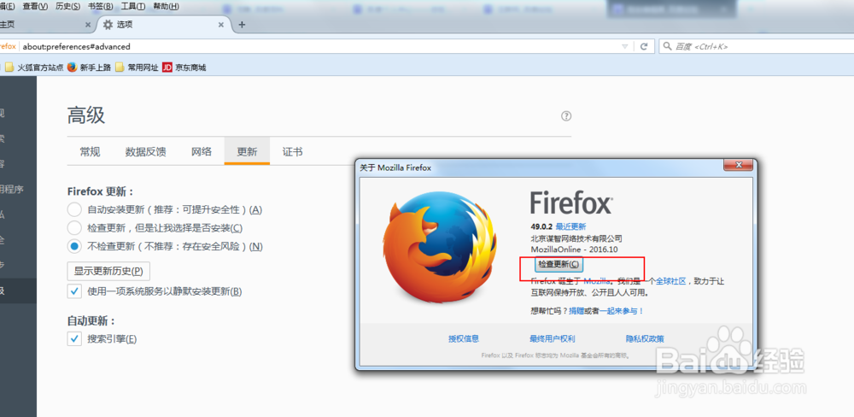
Task: Open the 全球社区 link
Action: tap(670, 281)
